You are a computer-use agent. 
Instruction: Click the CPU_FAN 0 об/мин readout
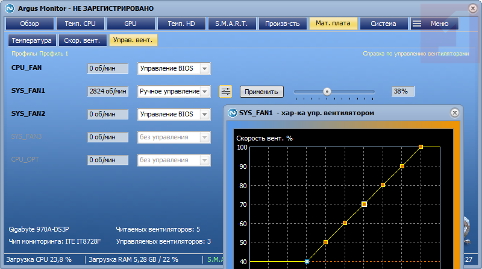(108, 68)
